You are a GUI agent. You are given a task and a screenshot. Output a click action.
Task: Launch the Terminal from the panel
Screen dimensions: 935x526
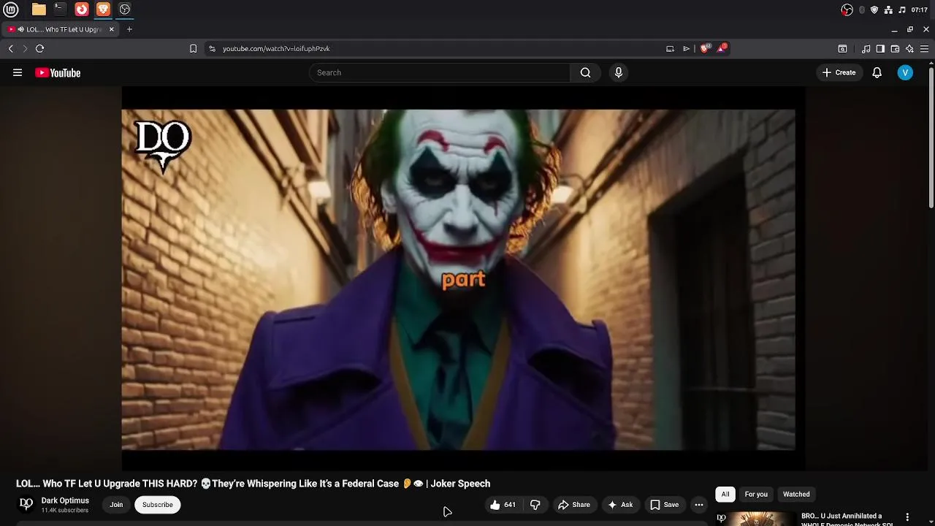60,9
